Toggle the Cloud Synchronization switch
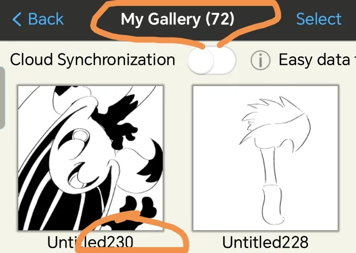The image size is (356, 253). tap(212, 60)
